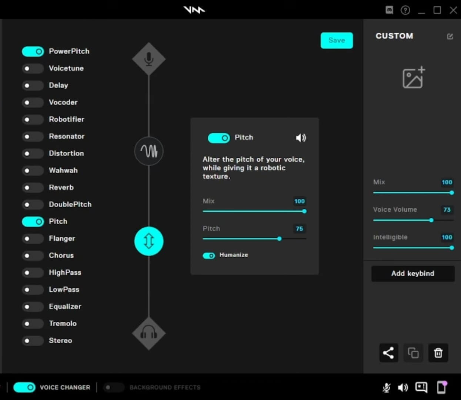Disable the PowerPitch effect
The height and width of the screenshot is (400, 461).
tap(33, 51)
